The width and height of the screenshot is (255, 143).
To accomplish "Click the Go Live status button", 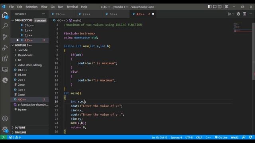I will 221,137.
